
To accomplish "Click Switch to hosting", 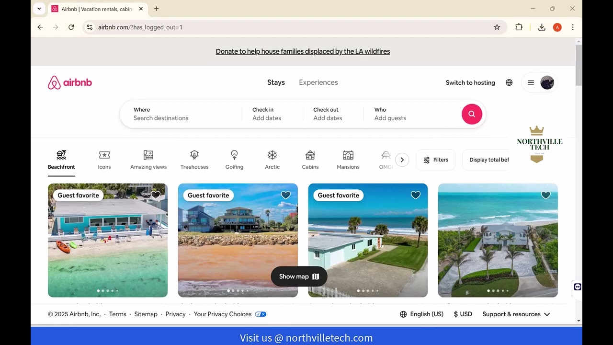I will [x=470, y=82].
